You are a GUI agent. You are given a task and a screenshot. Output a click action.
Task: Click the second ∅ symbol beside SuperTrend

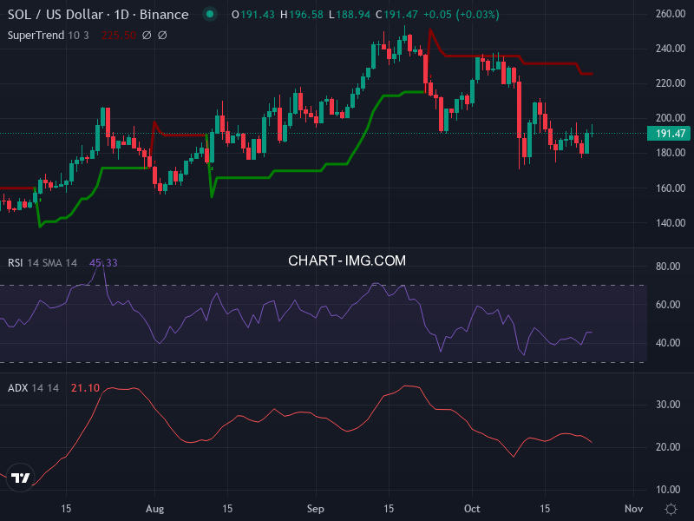pyautogui.click(x=162, y=35)
